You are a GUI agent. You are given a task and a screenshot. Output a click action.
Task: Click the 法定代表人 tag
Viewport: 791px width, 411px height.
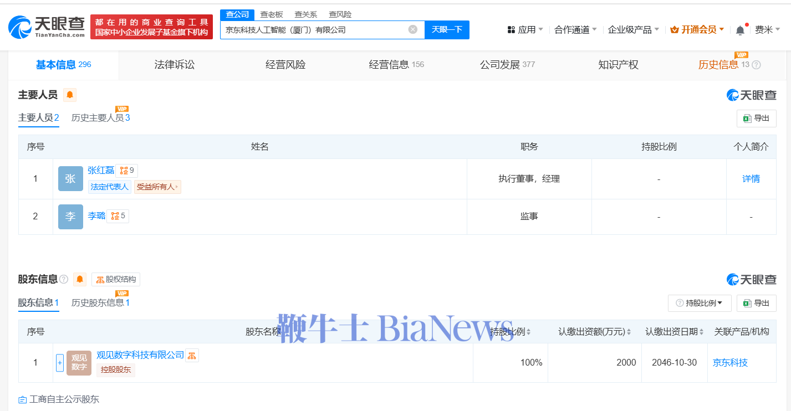pyautogui.click(x=110, y=187)
